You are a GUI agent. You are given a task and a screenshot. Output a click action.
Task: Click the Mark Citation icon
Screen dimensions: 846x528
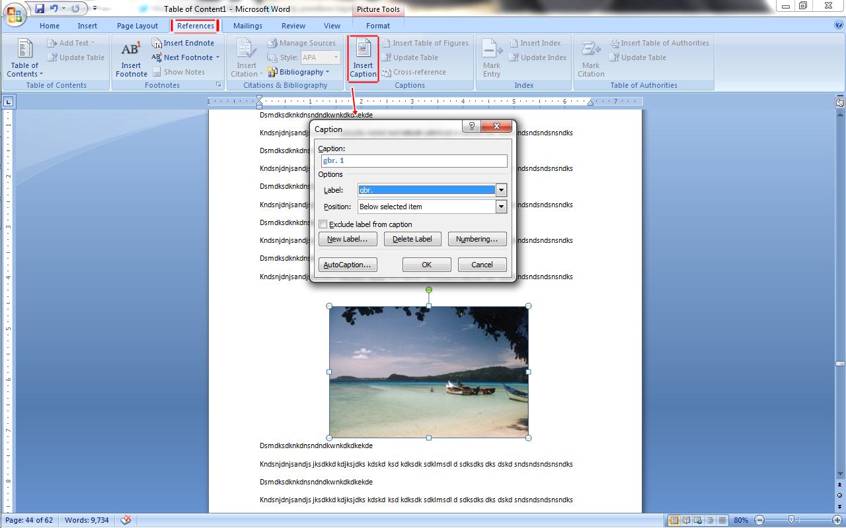[x=590, y=58]
